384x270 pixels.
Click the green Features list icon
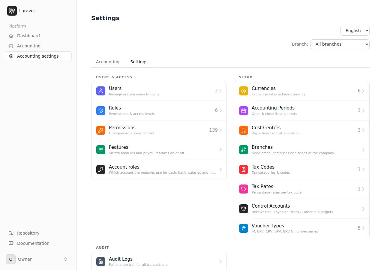(x=101, y=150)
